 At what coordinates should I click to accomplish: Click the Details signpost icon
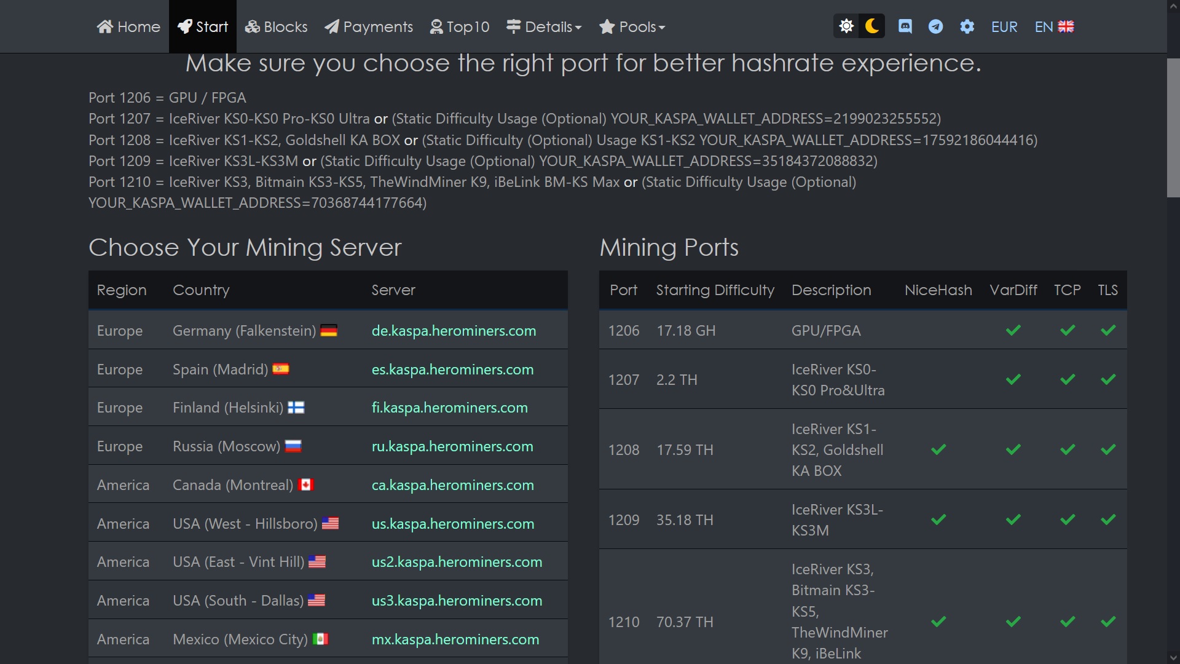point(514,26)
